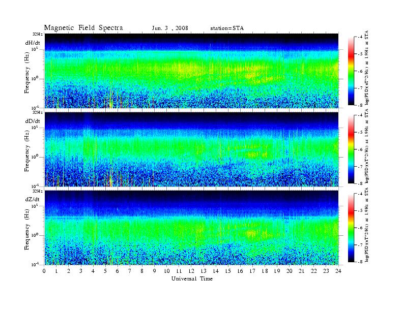Viewport: 403px width, 311px height.
Task: Click inside the dD/dt spectrogram plot
Action: point(191,149)
